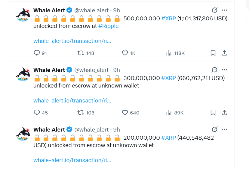Like the 300,000,000 XRP tweet
Viewport: 249px width, 169px height.
125,113
